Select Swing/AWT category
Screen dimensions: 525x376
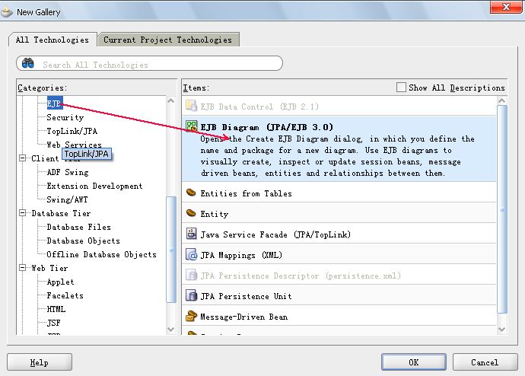pyautogui.click(x=67, y=200)
